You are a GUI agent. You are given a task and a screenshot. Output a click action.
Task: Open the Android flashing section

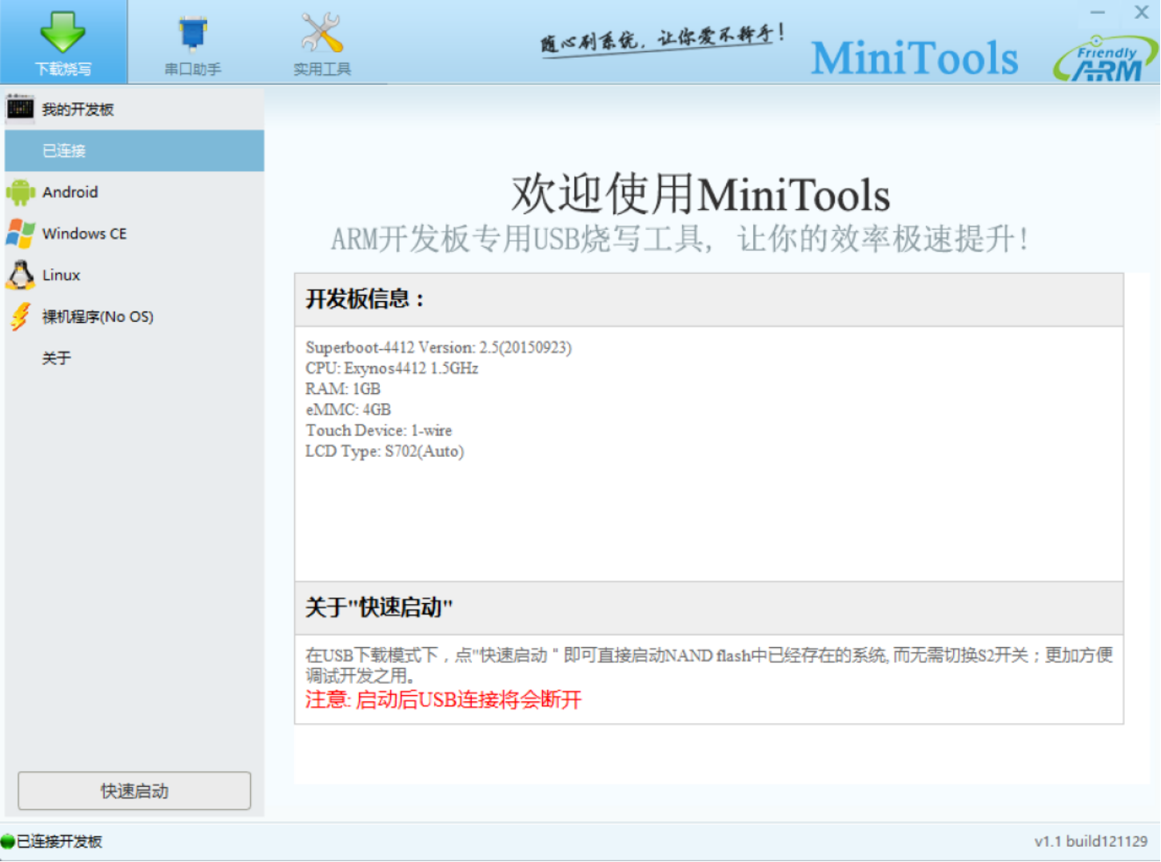134,193
